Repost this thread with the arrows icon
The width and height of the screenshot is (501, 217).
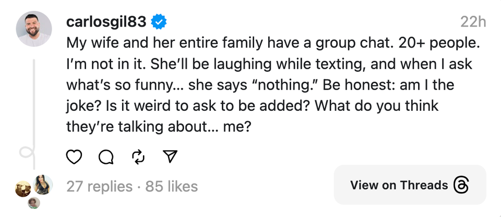(x=138, y=156)
